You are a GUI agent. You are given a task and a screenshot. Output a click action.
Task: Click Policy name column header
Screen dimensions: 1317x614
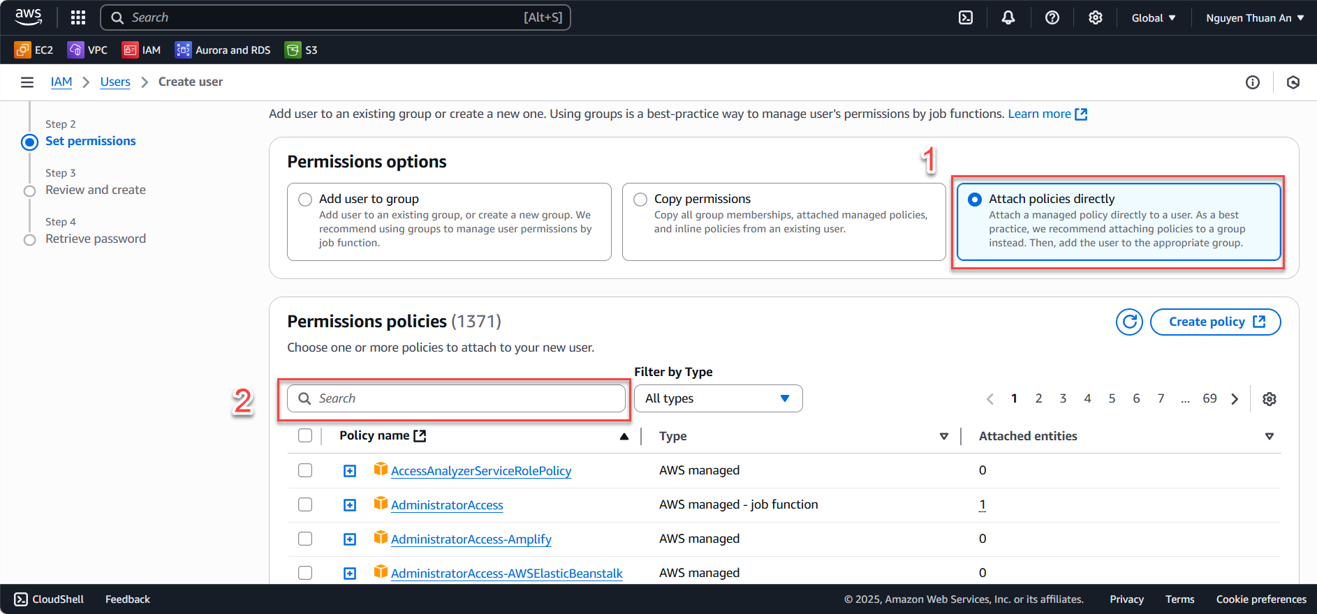tap(382, 435)
